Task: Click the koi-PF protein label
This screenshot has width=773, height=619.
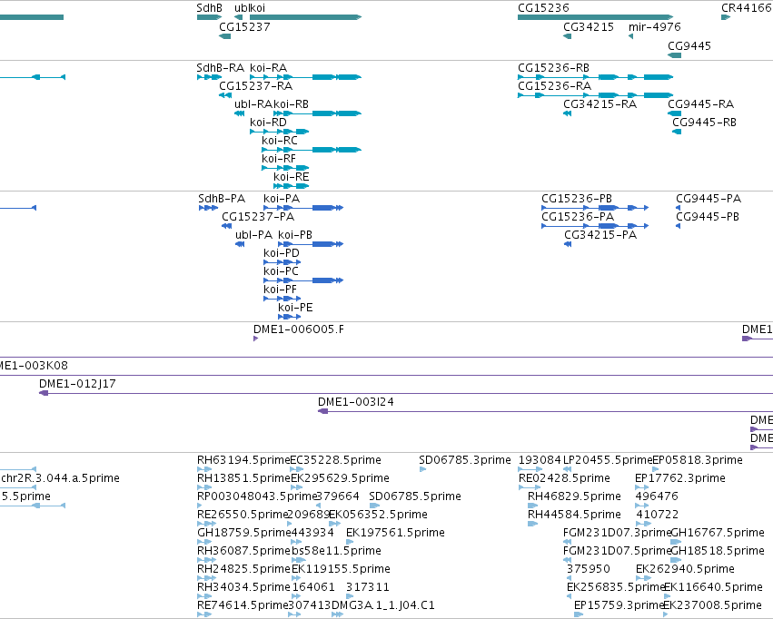Action: pyautogui.click(x=280, y=290)
